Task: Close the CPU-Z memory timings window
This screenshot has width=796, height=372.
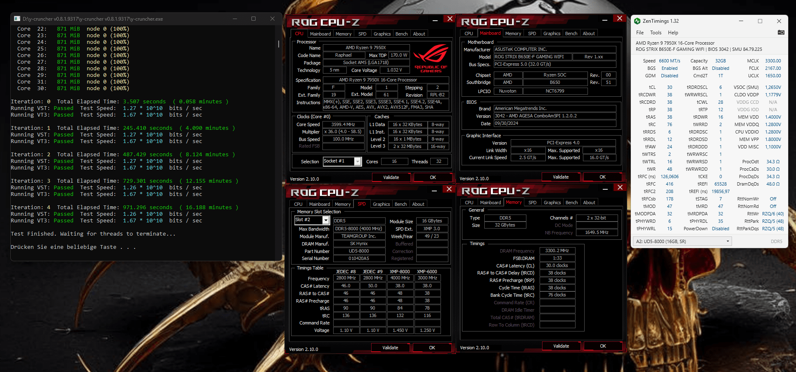Action: 620,187
